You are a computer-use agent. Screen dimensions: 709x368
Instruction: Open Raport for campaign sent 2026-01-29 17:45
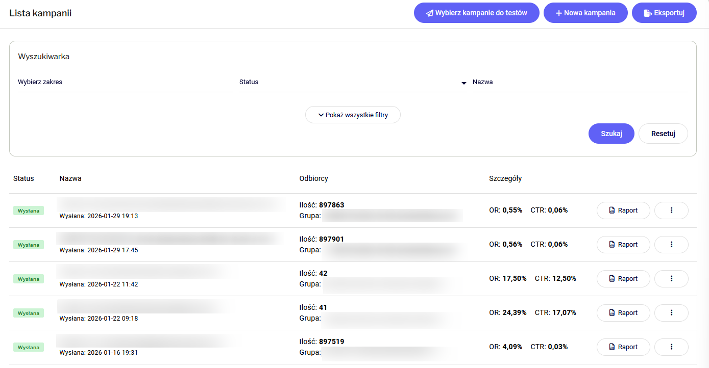pyautogui.click(x=623, y=245)
